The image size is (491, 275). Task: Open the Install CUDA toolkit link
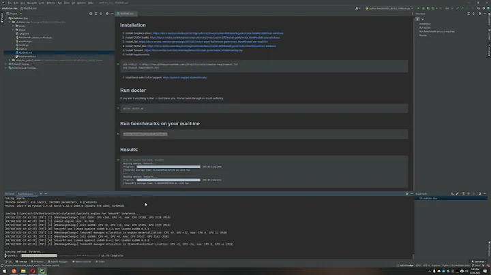tap(215, 37)
